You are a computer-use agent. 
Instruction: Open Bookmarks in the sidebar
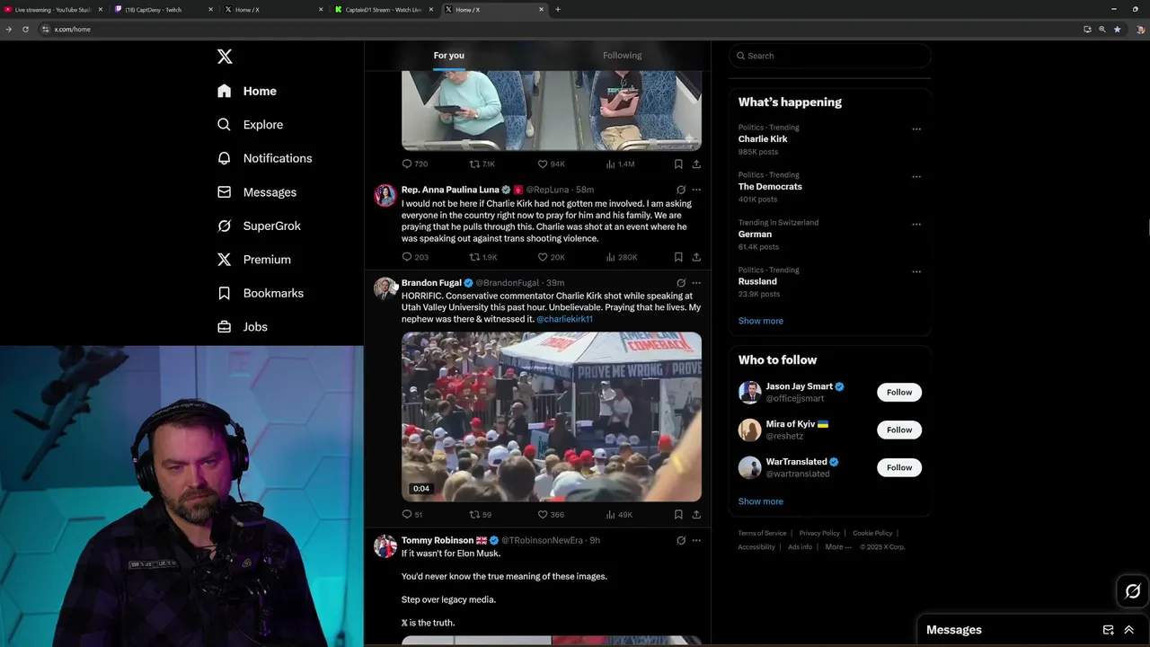[x=261, y=293]
